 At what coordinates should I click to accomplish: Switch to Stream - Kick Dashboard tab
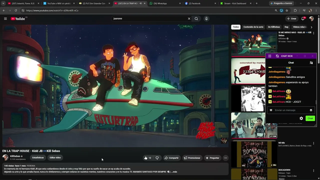point(236,3)
